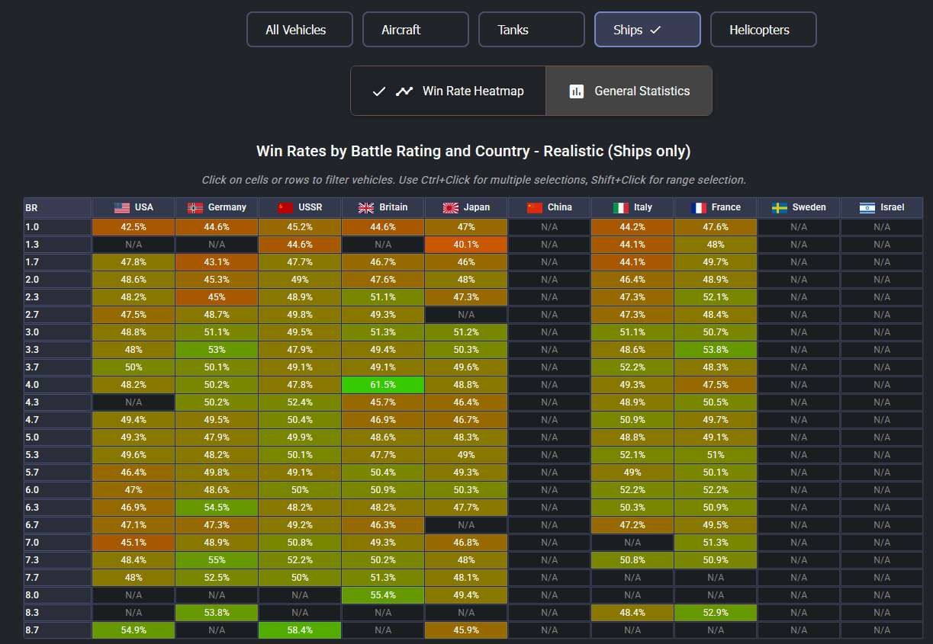Click Britain's 55.4% cell at BR 8.0
The height and width of the screenshot is (644, 933).
click(383, 594)
